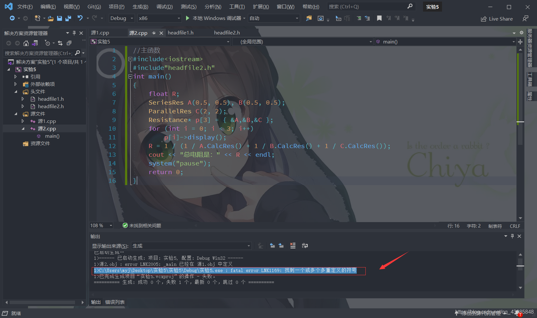Image resolution: width=537 pixels, height=318 pixels.
Task: Close the Solution Explorer panel
Action: pyautogui.click(x=81, y=33)
